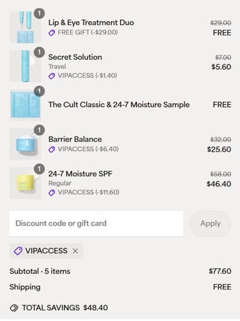Open Barrier Balance product thumbnail
240x321 pixels.
[x=25, y=144]
